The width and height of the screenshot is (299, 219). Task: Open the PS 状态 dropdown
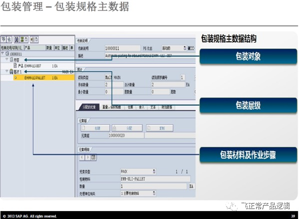pos(184,48)
